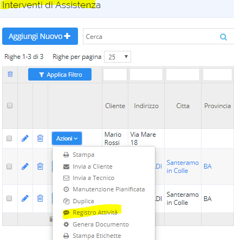Focus the Cerca search field
Image resolution: width=234 pixels, height=240 pixels.
[x=151, y=37]
